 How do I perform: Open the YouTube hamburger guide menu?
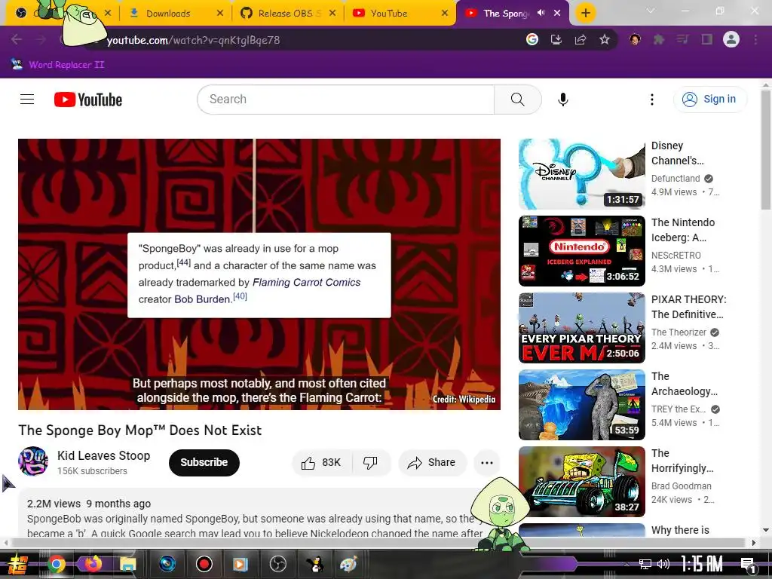click(27, 100)
